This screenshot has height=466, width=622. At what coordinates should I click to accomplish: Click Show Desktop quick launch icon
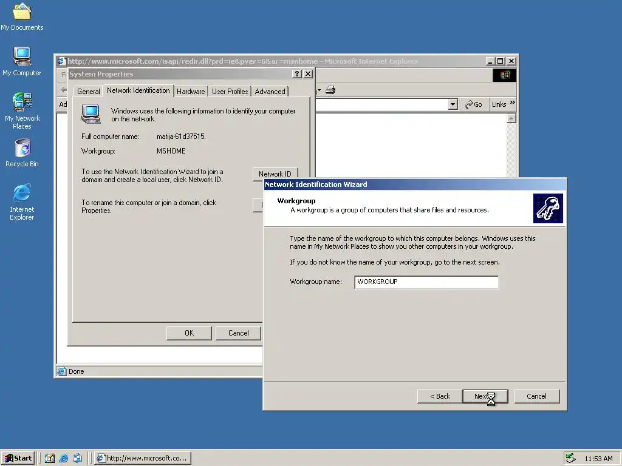point(50,458)
